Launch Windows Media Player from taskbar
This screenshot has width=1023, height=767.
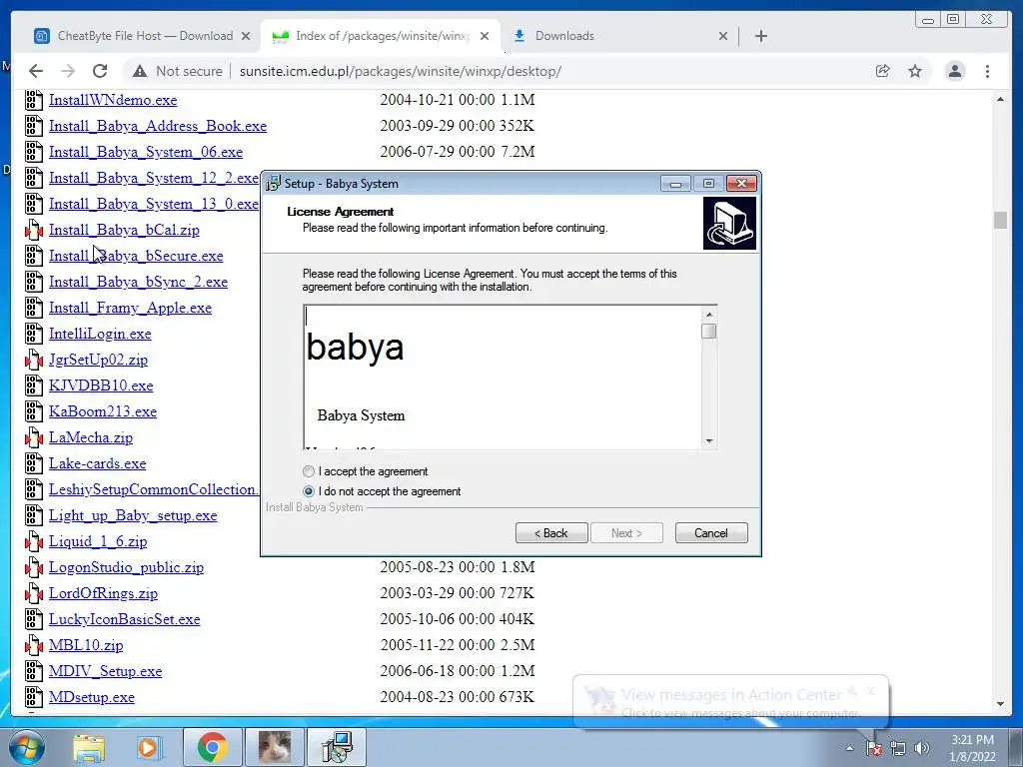(x=148, y=747)
